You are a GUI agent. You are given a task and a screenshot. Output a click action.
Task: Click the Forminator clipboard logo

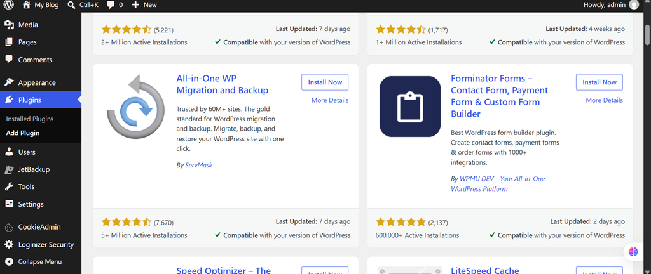[x=410, y=107]
